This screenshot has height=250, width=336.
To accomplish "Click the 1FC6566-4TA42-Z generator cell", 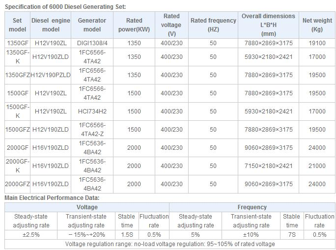I will tap(92, 130).
